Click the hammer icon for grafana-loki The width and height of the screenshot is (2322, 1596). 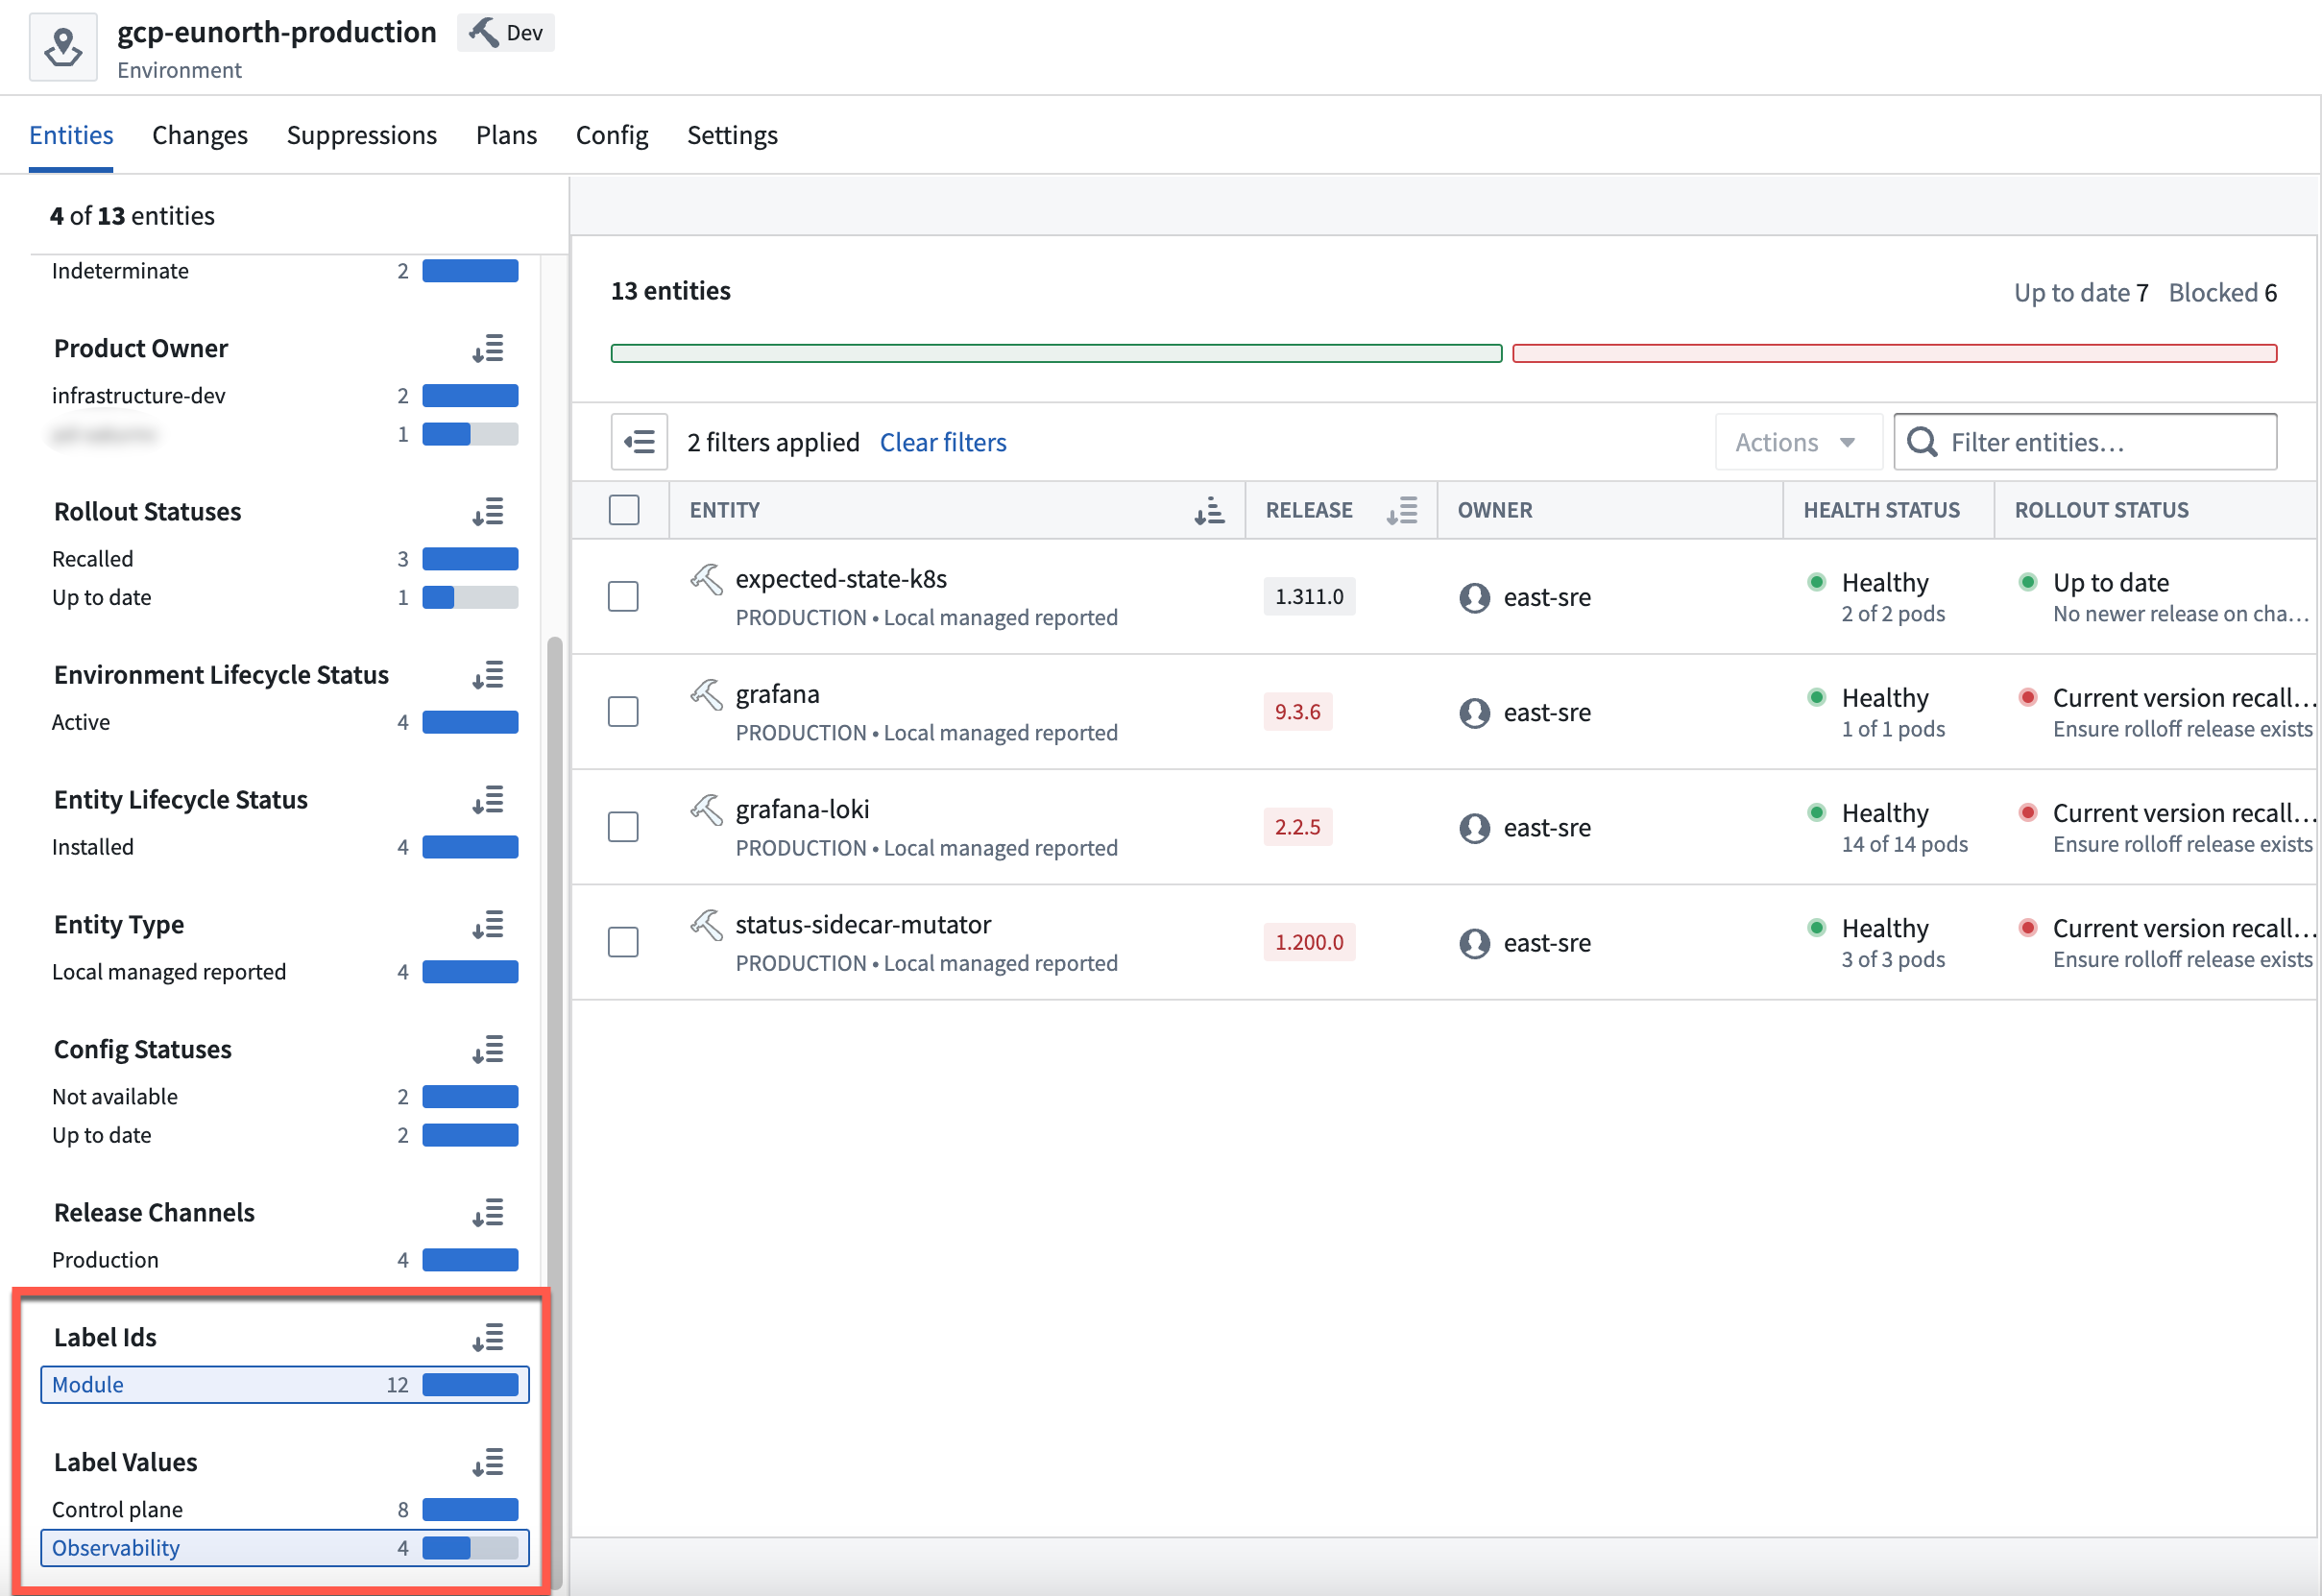[706, 810]
